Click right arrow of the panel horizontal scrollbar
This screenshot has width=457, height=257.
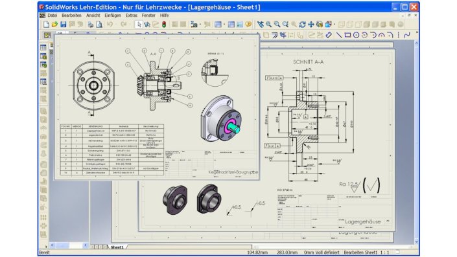tap(86, 245)
